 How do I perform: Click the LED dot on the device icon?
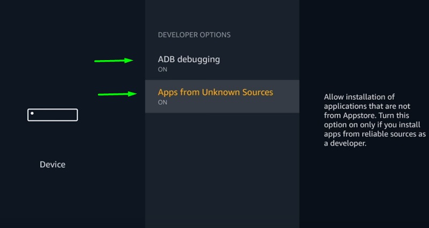(32, 113)
